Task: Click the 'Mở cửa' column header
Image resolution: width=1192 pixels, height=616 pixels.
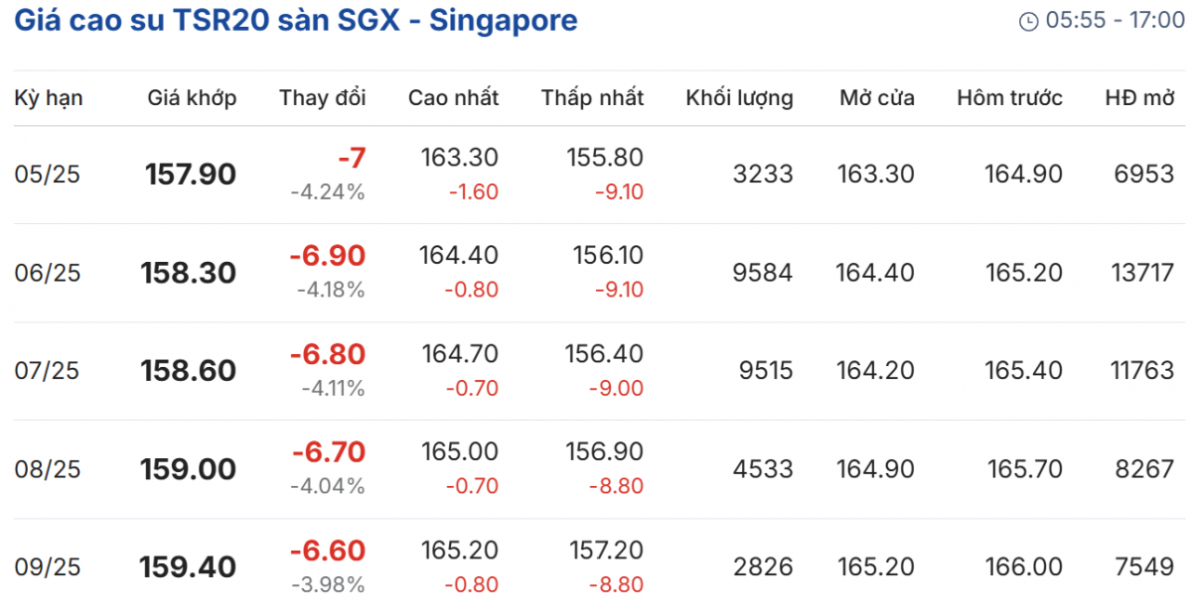Action: click(876, 97)
